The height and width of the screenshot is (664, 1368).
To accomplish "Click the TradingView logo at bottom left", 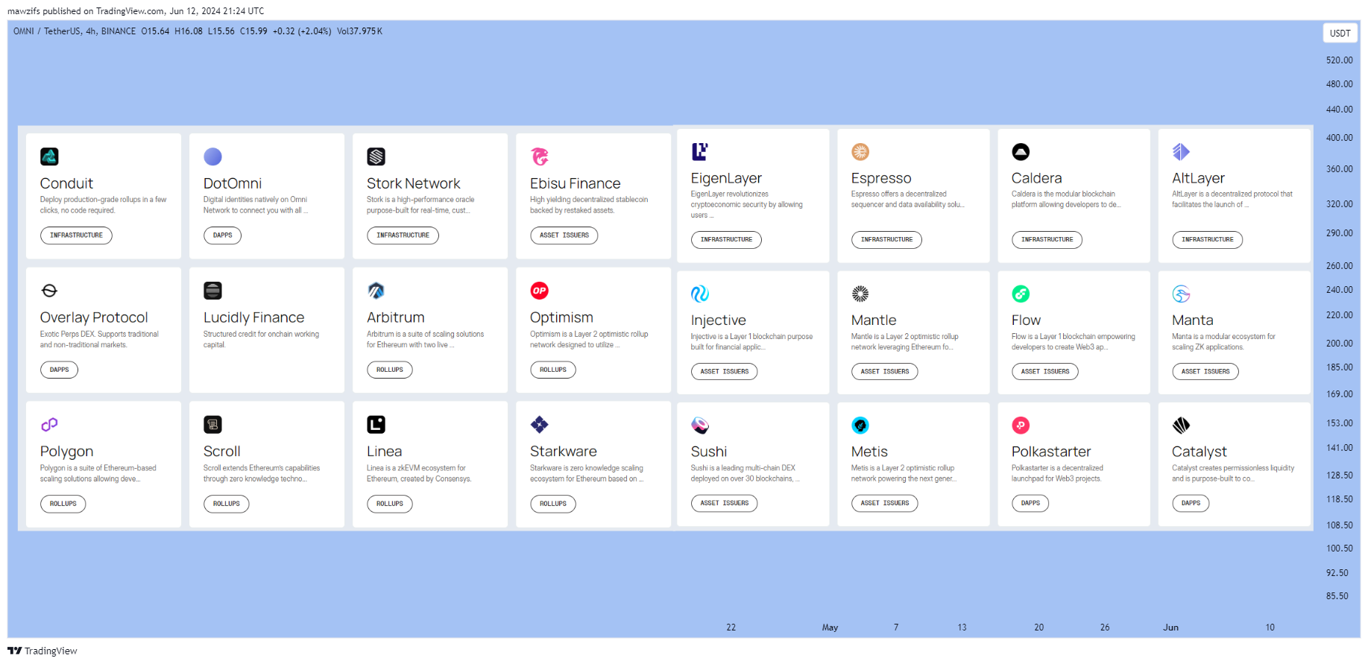I will click(42, 651).
